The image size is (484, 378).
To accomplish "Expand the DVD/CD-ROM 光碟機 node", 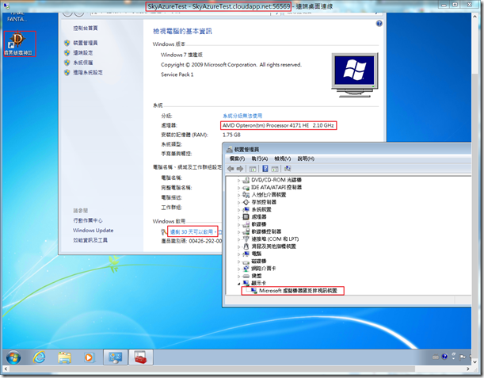I will point(238,181).
